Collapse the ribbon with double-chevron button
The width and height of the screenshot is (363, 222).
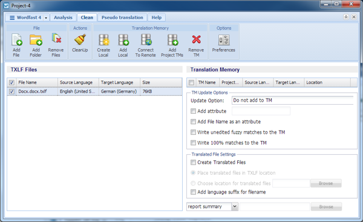346,17
